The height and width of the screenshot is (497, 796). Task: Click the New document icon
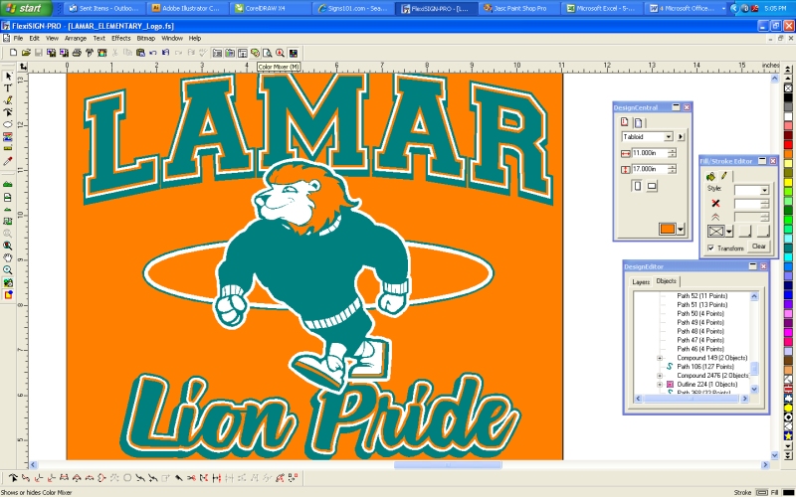point(14,53)
